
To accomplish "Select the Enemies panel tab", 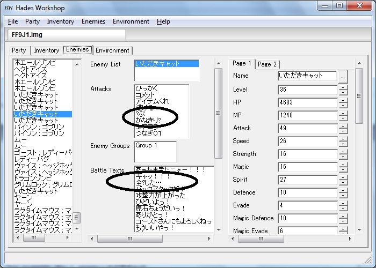I will click(77, 49).
